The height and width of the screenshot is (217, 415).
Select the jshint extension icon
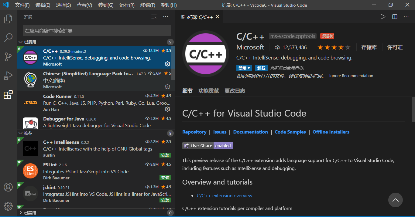(x=30, y=193)
